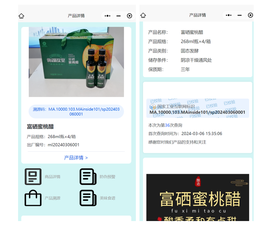Screen dimensions: 271x225
Task: Click 保质期 value 三年
Action: click(185, 70)
